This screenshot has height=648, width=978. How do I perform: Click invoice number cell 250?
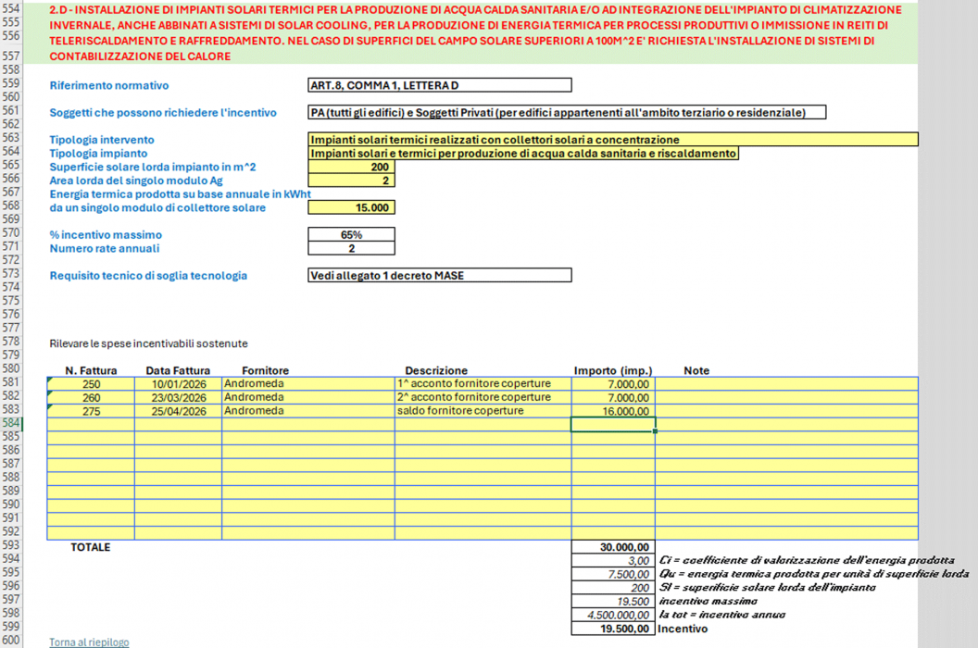[91, 384]
